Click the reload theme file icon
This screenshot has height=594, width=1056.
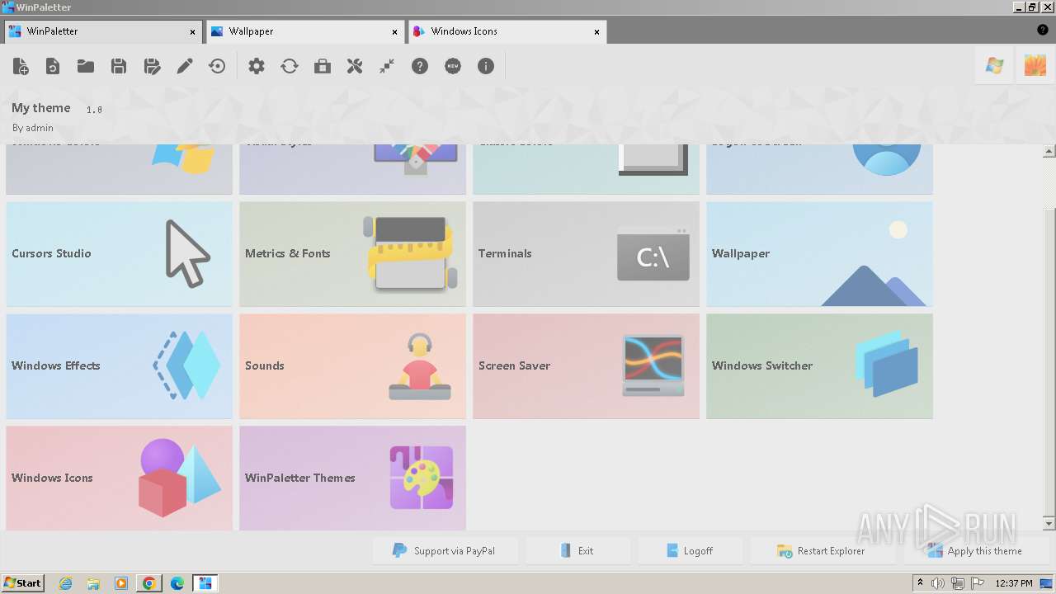click(53, 66)
